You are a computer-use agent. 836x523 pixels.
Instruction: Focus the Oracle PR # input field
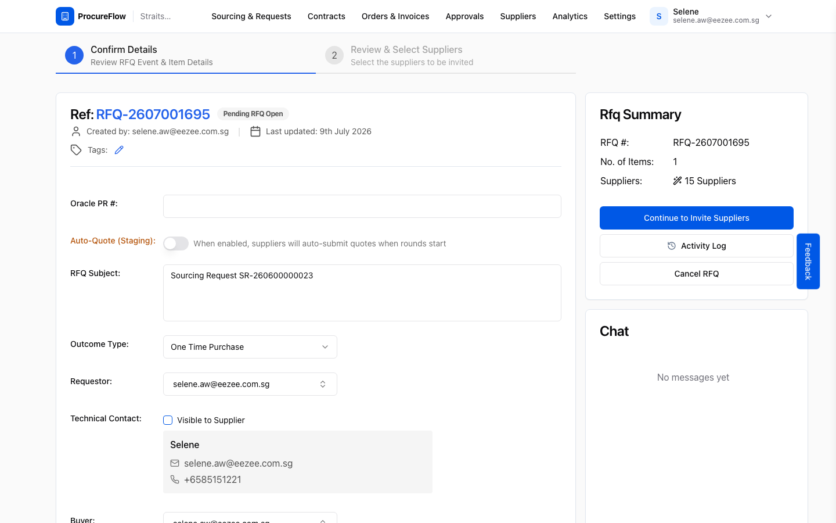tap(362, 206)
